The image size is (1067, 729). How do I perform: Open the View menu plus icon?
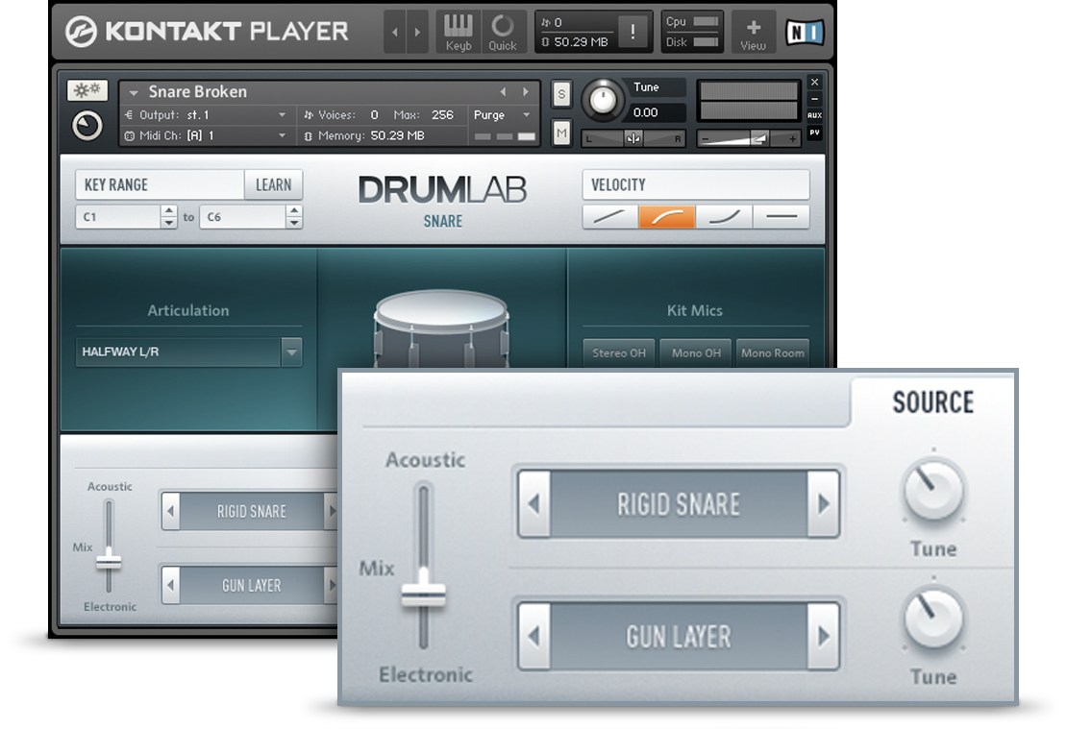tap(754, 32)
